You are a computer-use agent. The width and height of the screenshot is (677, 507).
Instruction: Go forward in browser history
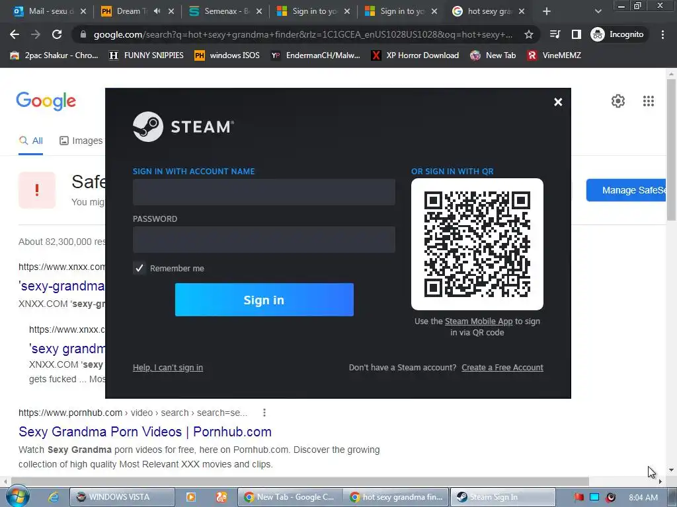click(36, 34)
